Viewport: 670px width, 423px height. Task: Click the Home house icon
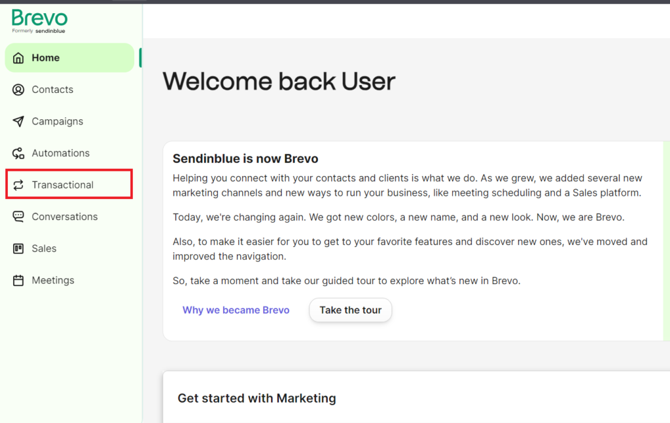[x=18, y=58]
